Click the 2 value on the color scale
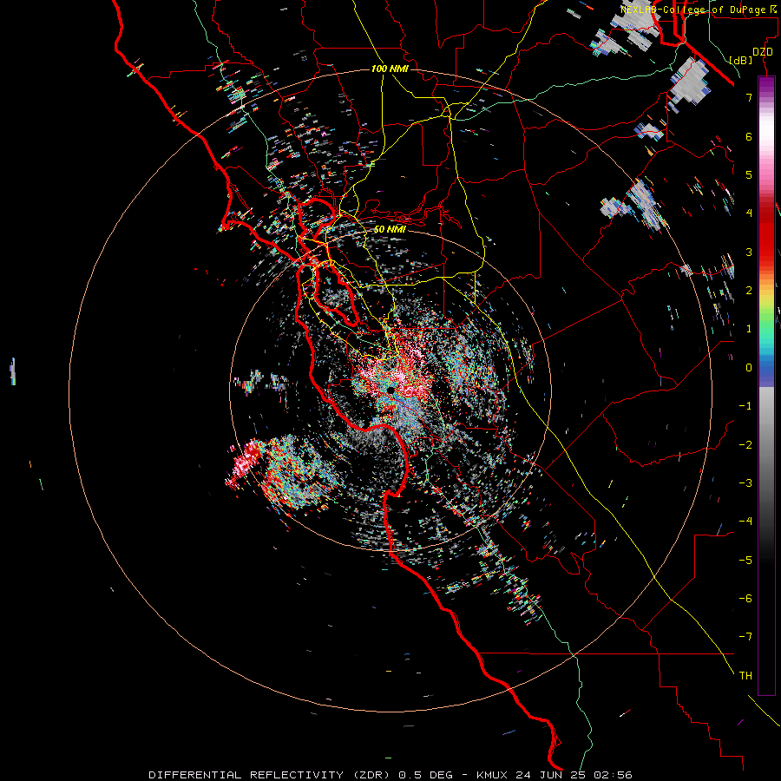Screen dimensions: 781x781 click(x=749, y=291)
